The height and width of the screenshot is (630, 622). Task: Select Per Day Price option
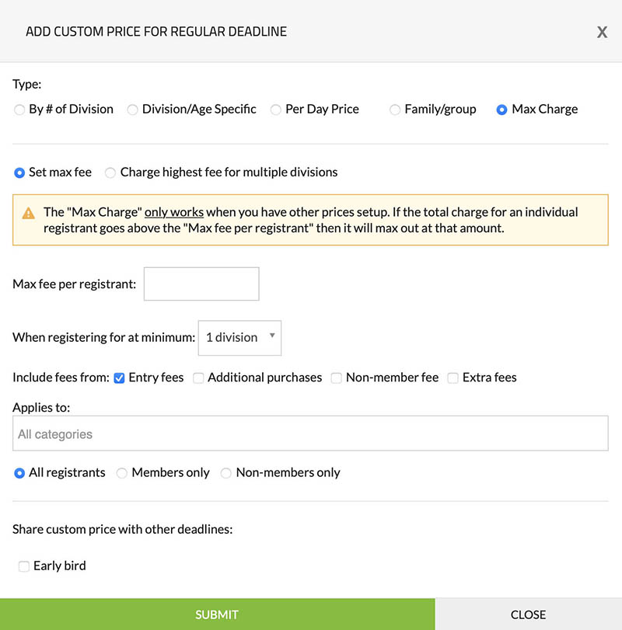click(276, 110)
